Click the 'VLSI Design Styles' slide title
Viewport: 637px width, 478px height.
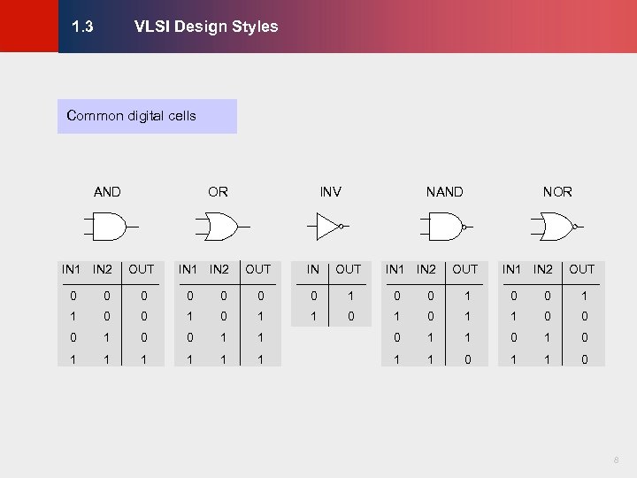(206, 27)
